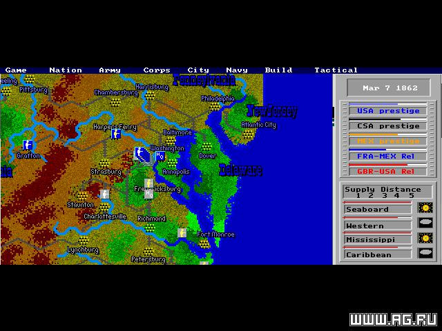The height and width of the screenshot is (331, 442).
Task: Select the Seaboard theater button
Action: [378, 210]
